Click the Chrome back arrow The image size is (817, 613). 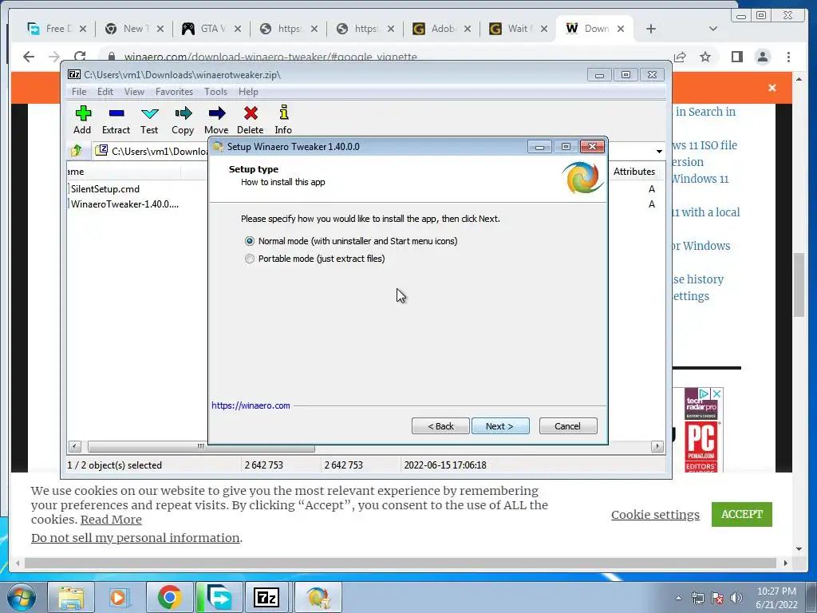(29, 57)
